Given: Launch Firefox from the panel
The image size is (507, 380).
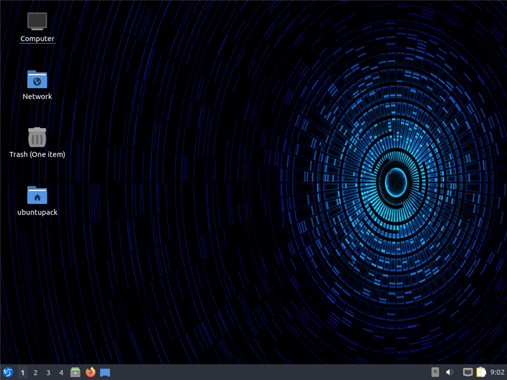Looking at the screenshot, I should pos(91,372).
